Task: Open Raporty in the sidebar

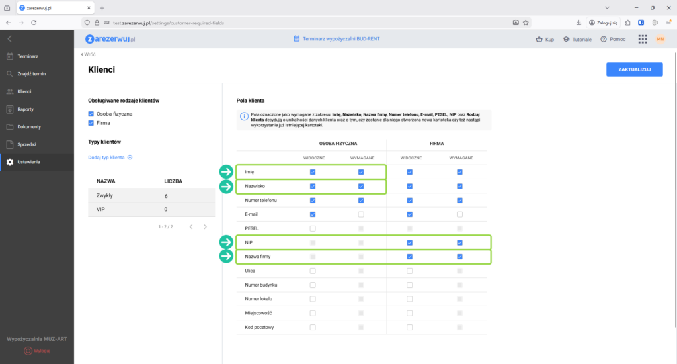Action: click(26, 109)
